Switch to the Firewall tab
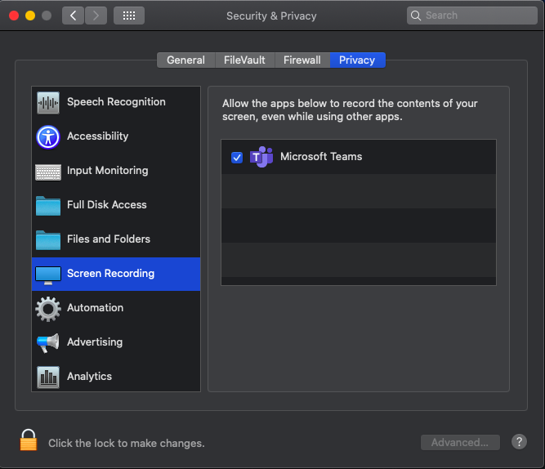This screenshot has height=469, width=545. point(302,60)
